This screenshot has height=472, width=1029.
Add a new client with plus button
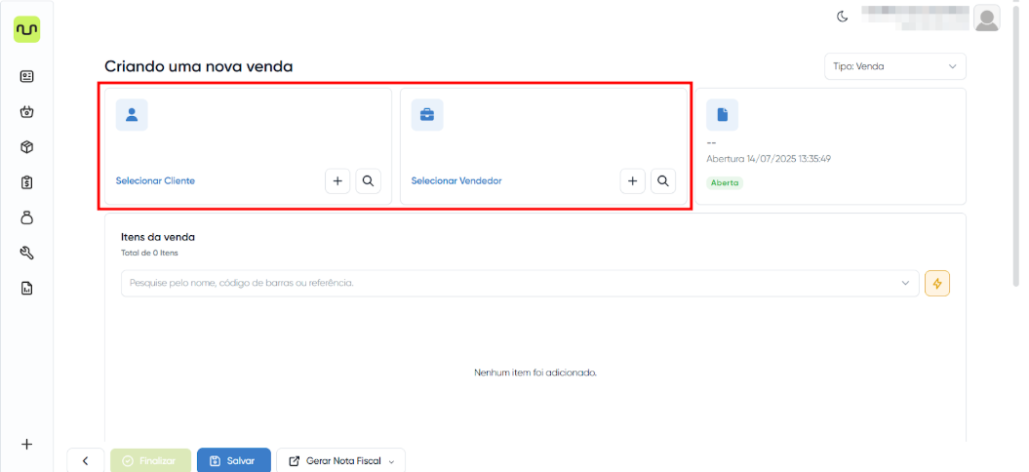pyautogui.click(x=337, y=181)
